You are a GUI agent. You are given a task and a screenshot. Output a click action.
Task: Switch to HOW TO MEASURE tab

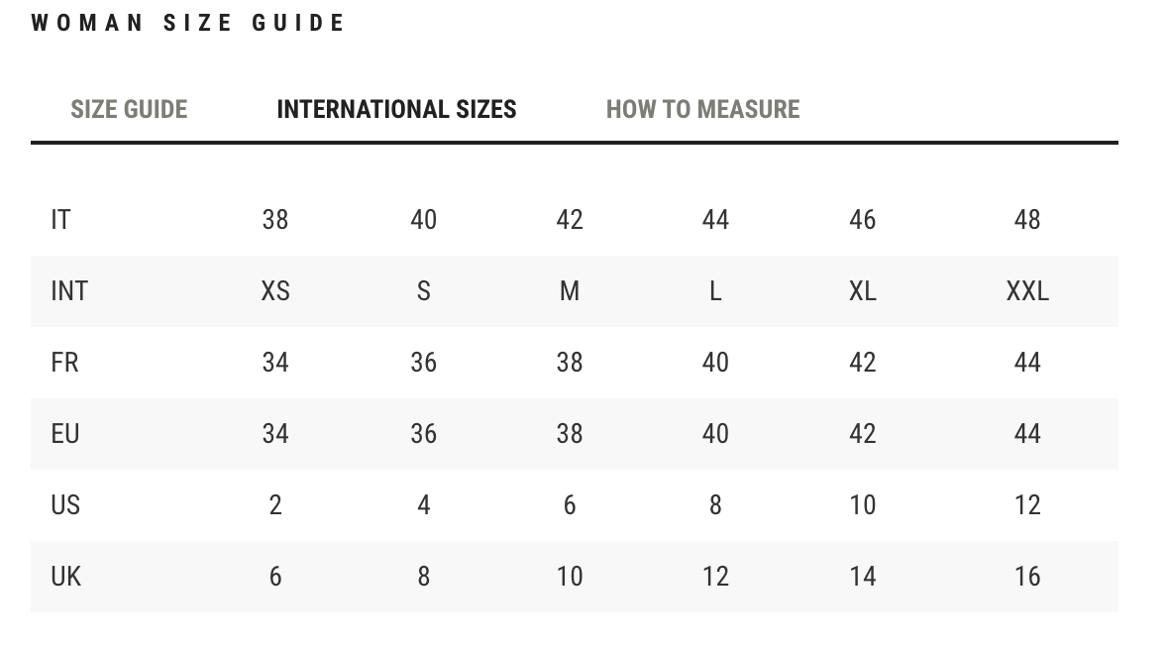click(x=702, y=110)
